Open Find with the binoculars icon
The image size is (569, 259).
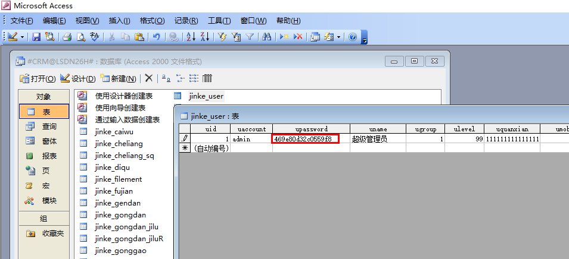click(x=267, y=37)
